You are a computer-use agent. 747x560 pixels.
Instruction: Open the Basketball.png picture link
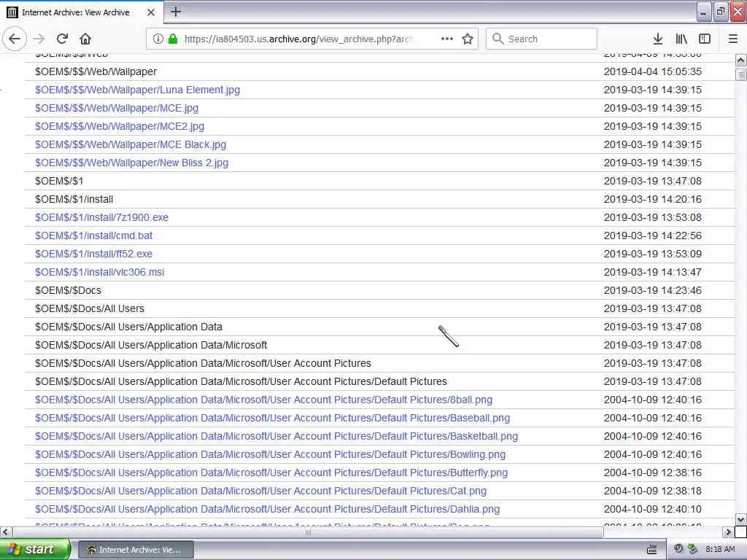tap(276, 436)
